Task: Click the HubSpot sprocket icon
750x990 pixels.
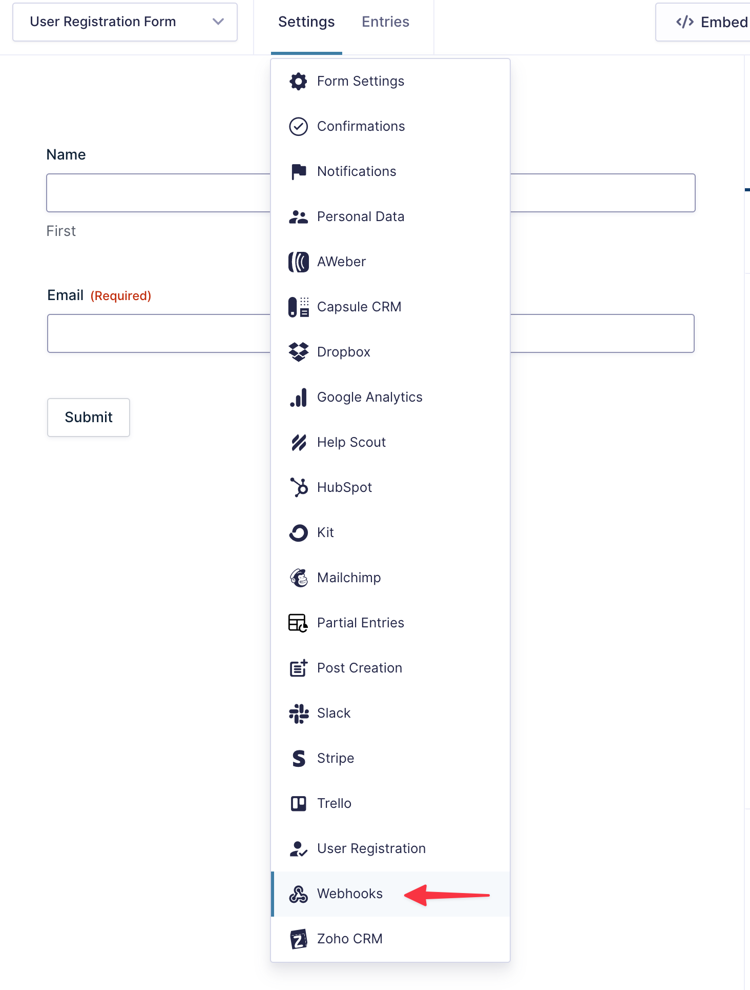Action: click(298, 487)
